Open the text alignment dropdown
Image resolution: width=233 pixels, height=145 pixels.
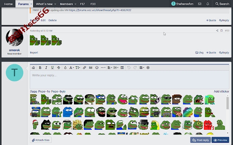[110, 68]
